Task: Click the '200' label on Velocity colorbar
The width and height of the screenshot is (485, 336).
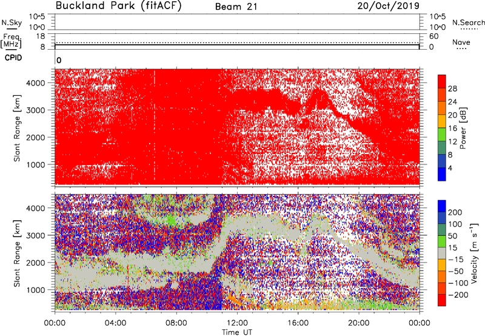Action: pyautogui.click(x=455, y=212)
